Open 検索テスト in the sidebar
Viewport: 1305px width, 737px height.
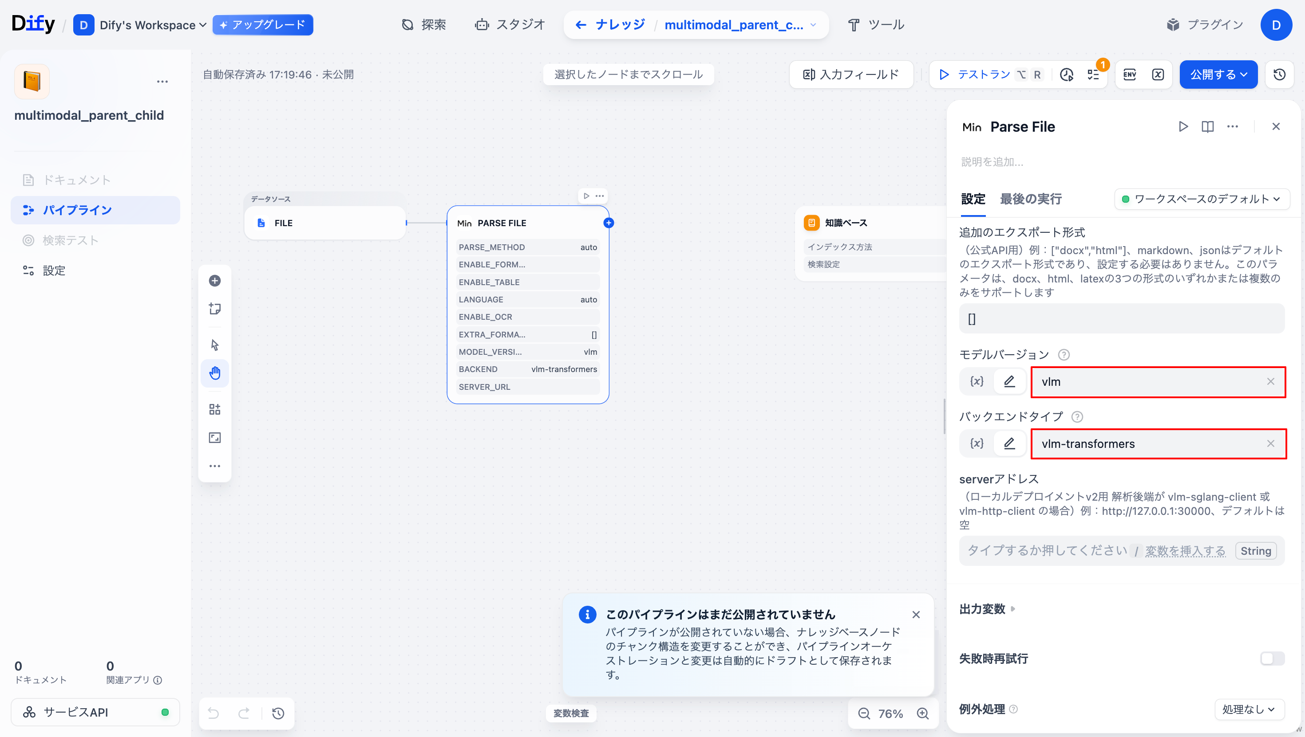coord(71,240)
